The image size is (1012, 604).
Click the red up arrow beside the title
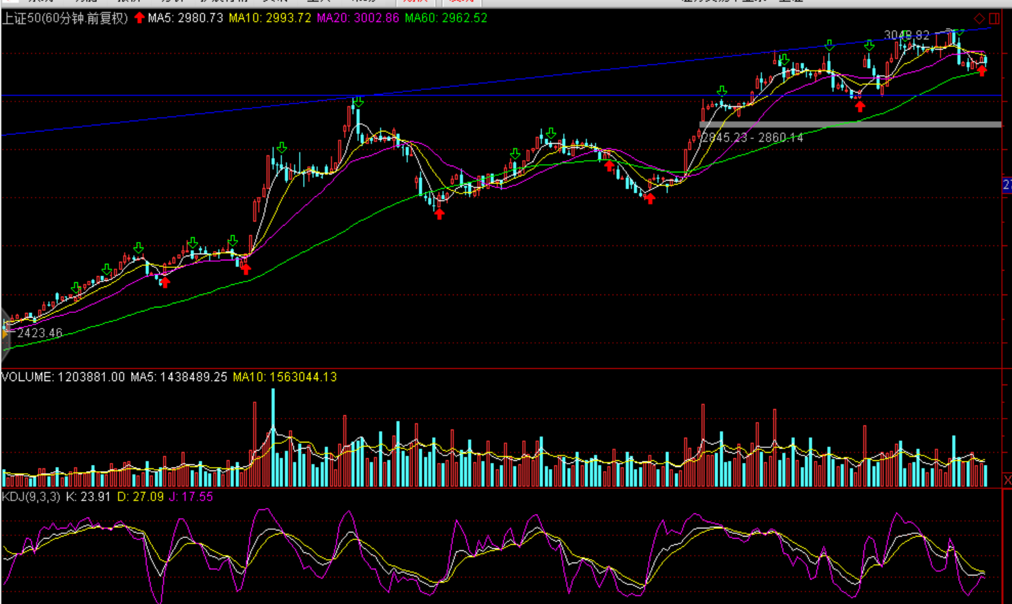pyautogui.click(x=139, y=18)
